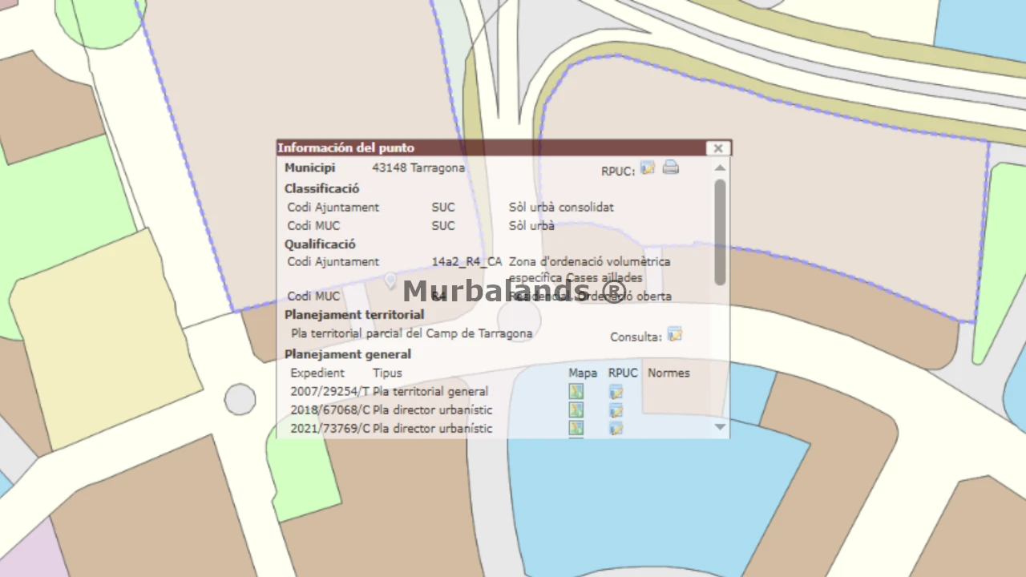Click the scrollbar up arrow in popup

tap(720, 167)
